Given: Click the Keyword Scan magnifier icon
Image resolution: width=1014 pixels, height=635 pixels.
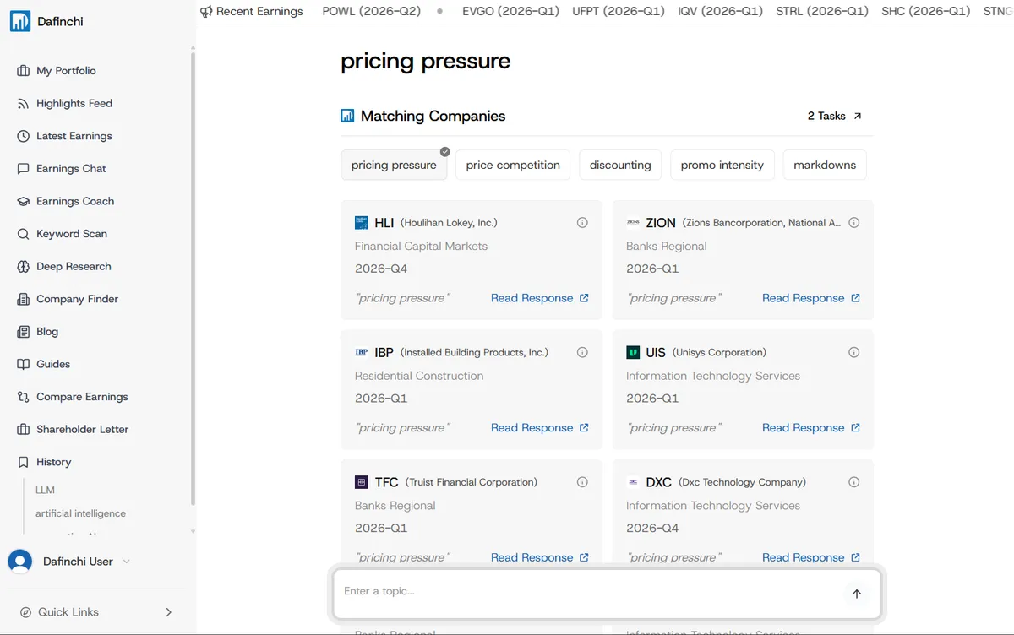Looking at the screenshot, I should point(24,234).
